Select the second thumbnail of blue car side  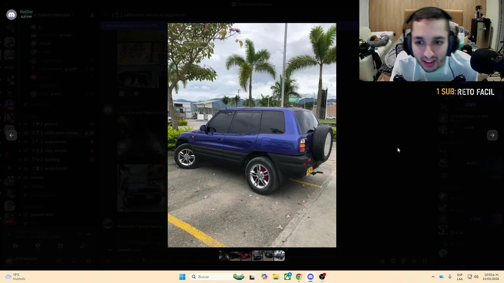pos(235,256)
